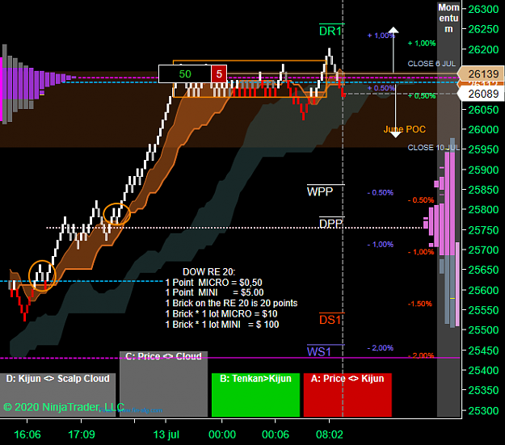Click the '1 Point MICRO = $0,50' note line

tap(214, 283)
